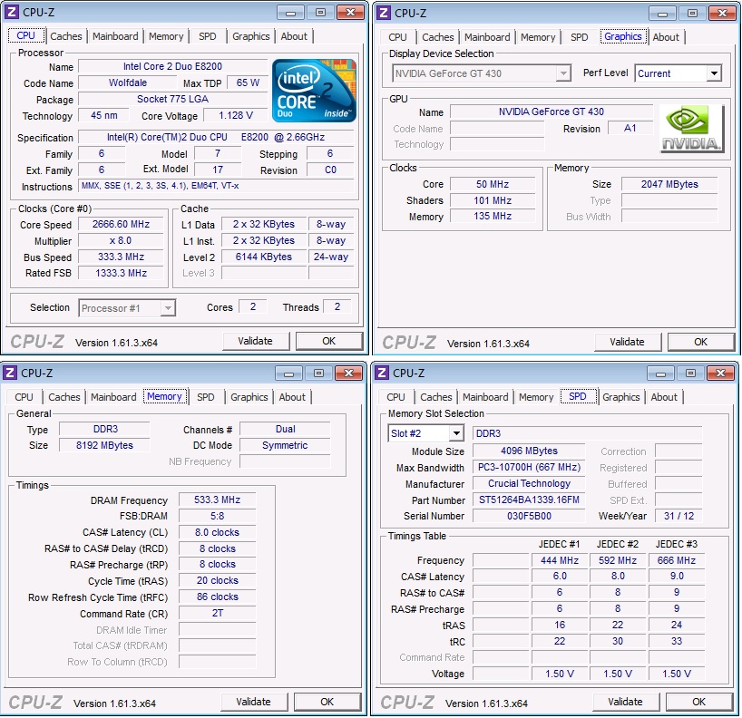The height and width of the screenshot is (718, 742).
Task: Click the Manufacturer value Crucial Technology
Action: pos(529,484)
